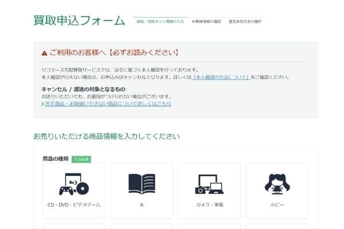The image size is (344, 229).
Task: Click the お売りいただける商品情報を入力してください heading
Action: click(x=107, y=136)
